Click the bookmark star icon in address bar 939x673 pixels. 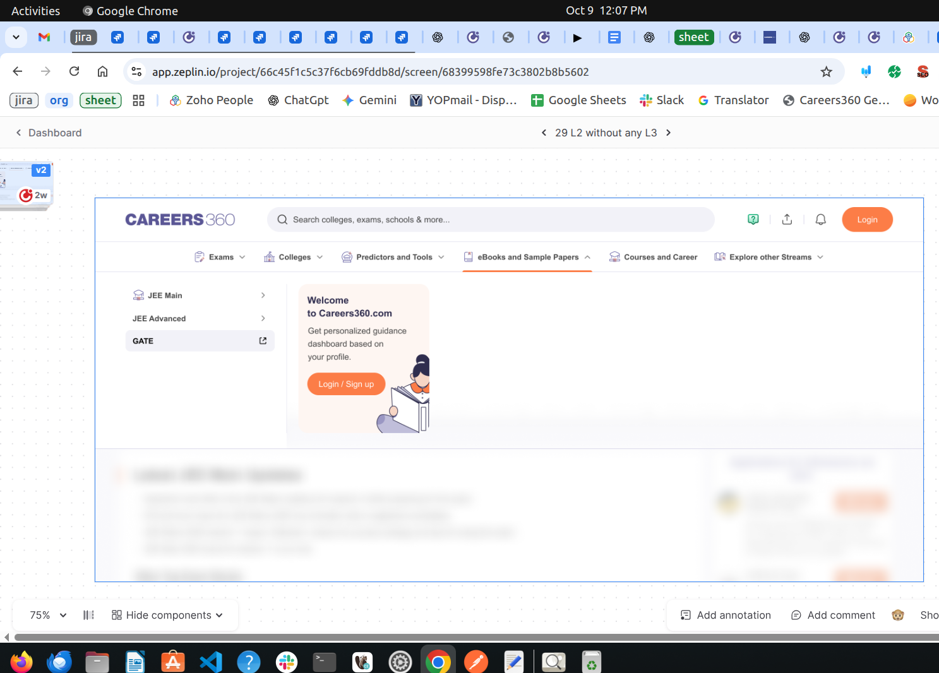click(x=826, y=72)
